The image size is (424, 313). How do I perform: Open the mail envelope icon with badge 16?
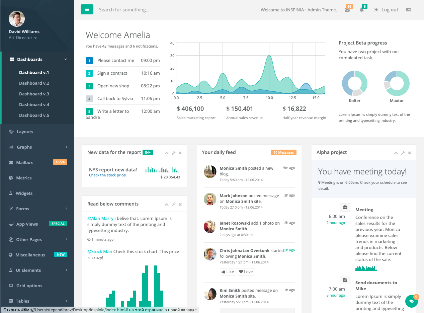pos(347,10)
